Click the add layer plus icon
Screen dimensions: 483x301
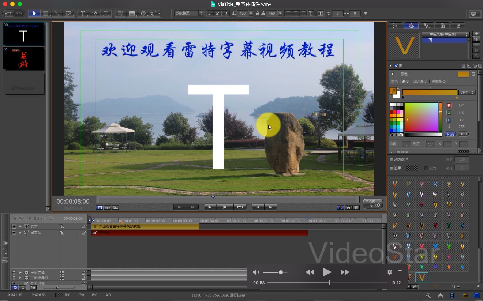click(x=476, y=34)
